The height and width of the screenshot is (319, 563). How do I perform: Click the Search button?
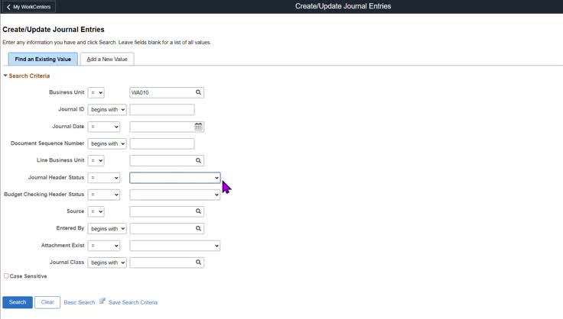pyautogui.click(x=18, y=302)
